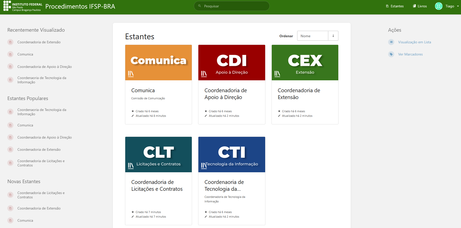Image resolution: width=461 pixels, height=228 pixels.
Task: Open the blue CTI shelf cover
Action: tap(232, 155)
